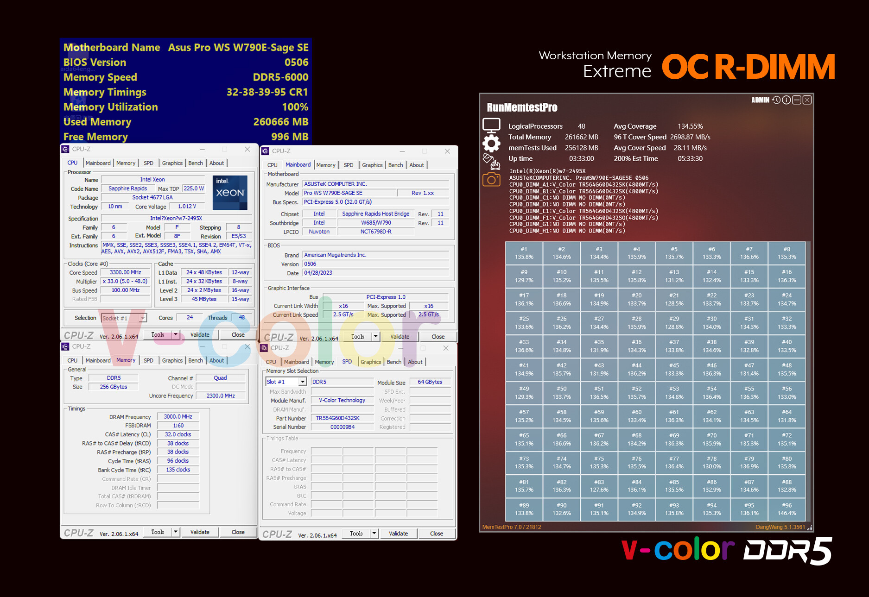Click CAS# Latency value 32.0 clocks
The height and width of the screenshot is (597, 869).
(178, 434)
